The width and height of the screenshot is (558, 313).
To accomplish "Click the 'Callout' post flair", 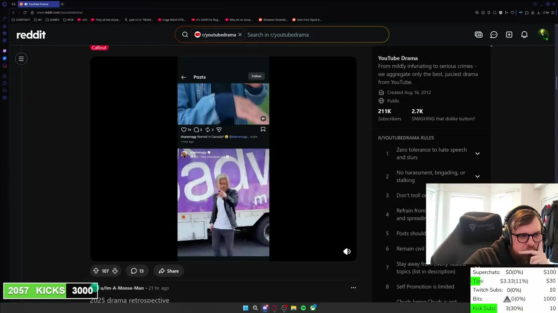I will pos(99,47).
